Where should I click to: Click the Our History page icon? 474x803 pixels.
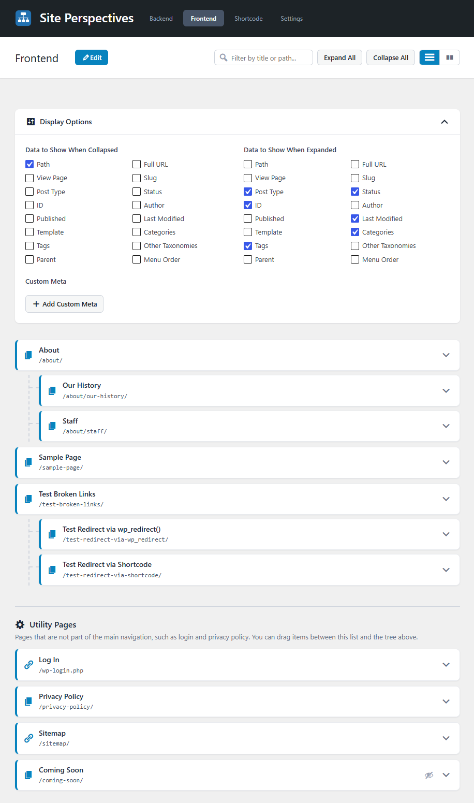(52, 391)
